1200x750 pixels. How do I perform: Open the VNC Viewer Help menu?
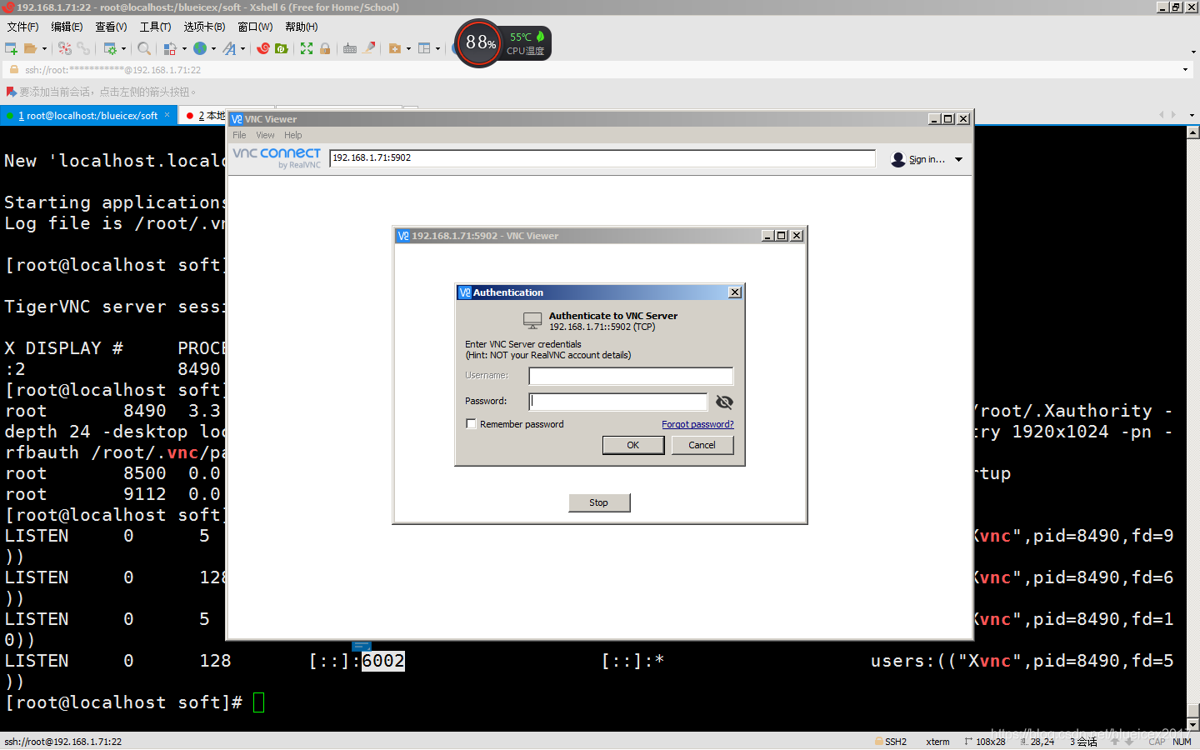[292, 135]
